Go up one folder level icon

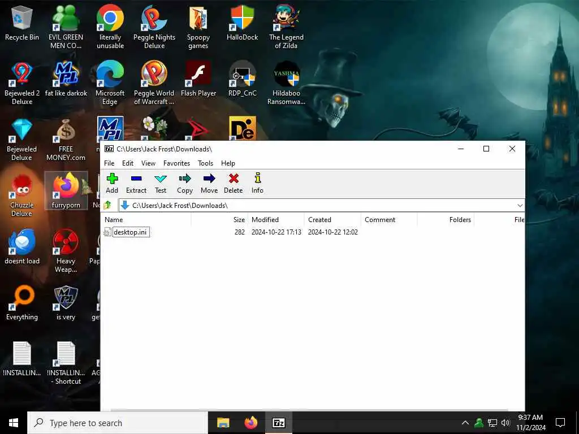point(107,205)
